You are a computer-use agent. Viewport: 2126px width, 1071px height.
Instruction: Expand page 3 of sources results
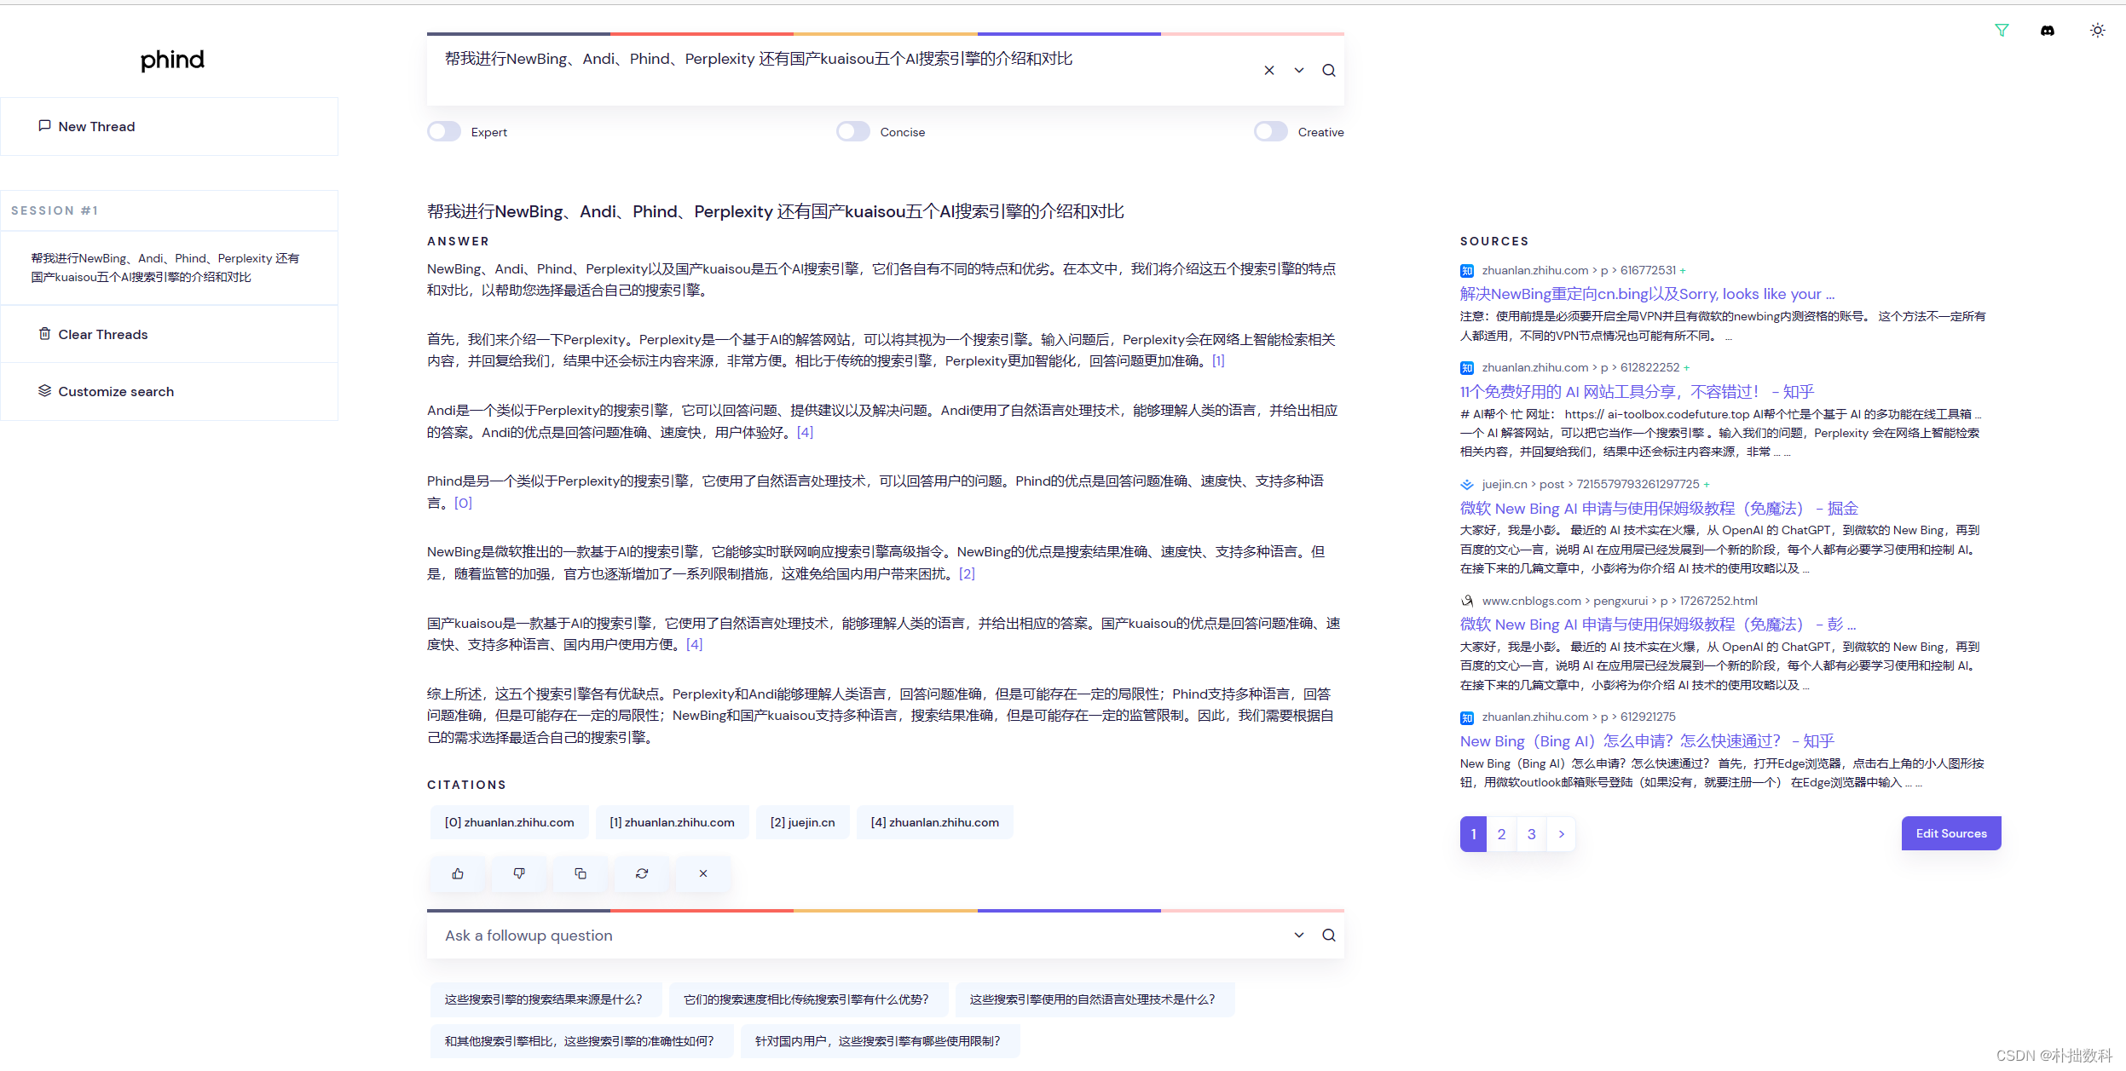click(1532, 832)
